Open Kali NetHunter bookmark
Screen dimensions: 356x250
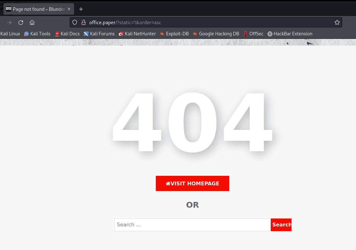click(x=137, y=34)
